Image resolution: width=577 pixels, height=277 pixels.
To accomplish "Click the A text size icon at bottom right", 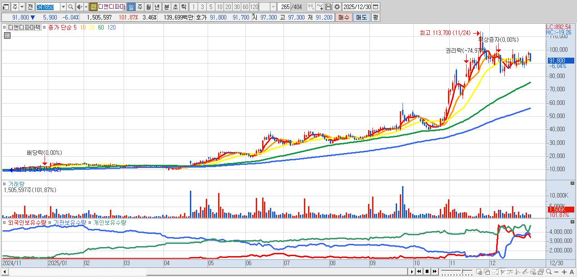I will 572,272.
